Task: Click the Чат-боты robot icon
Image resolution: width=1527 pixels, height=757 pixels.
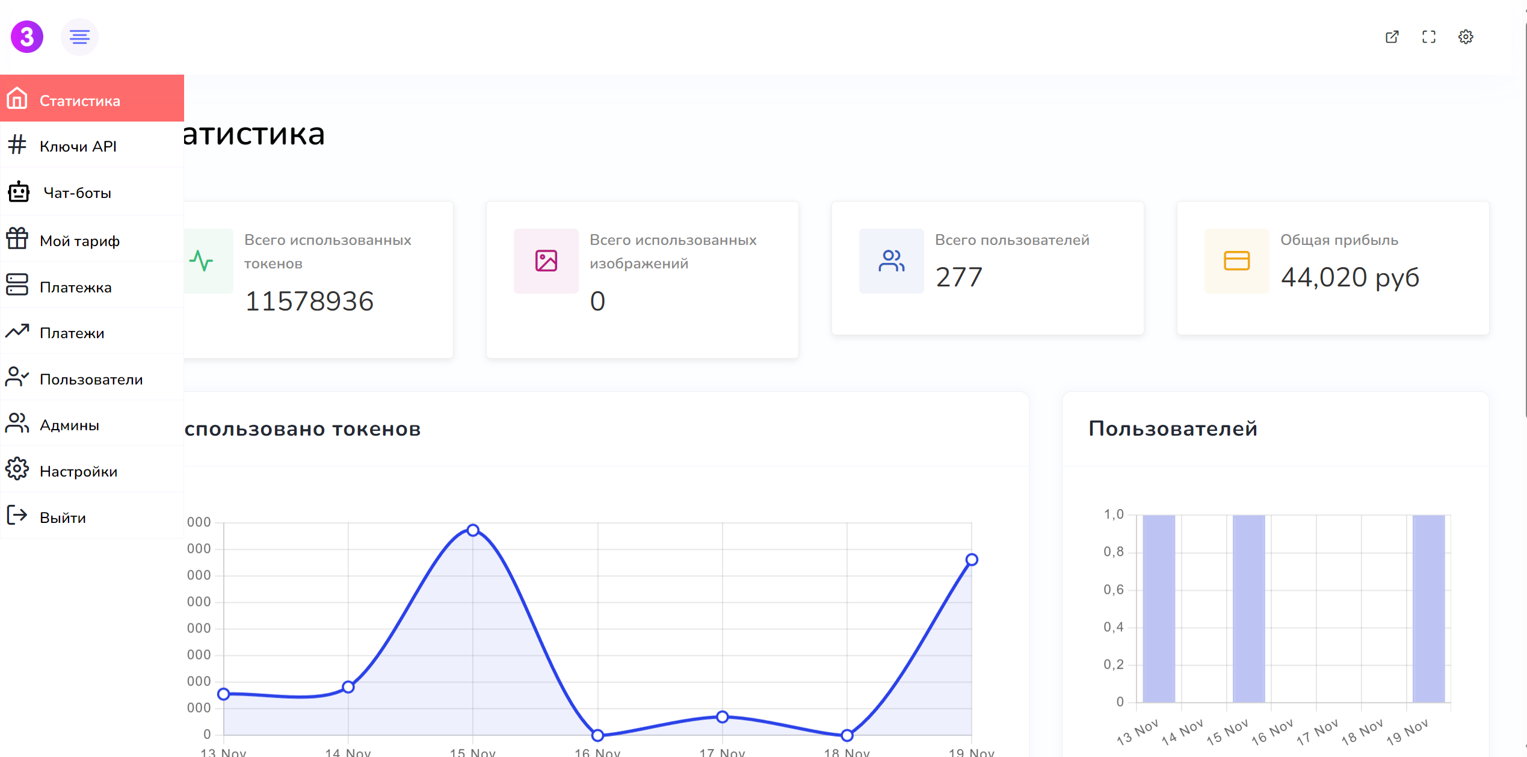Action: pos(19,192)
